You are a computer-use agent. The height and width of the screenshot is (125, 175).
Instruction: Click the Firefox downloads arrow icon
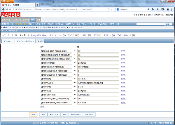coord(153,9)
